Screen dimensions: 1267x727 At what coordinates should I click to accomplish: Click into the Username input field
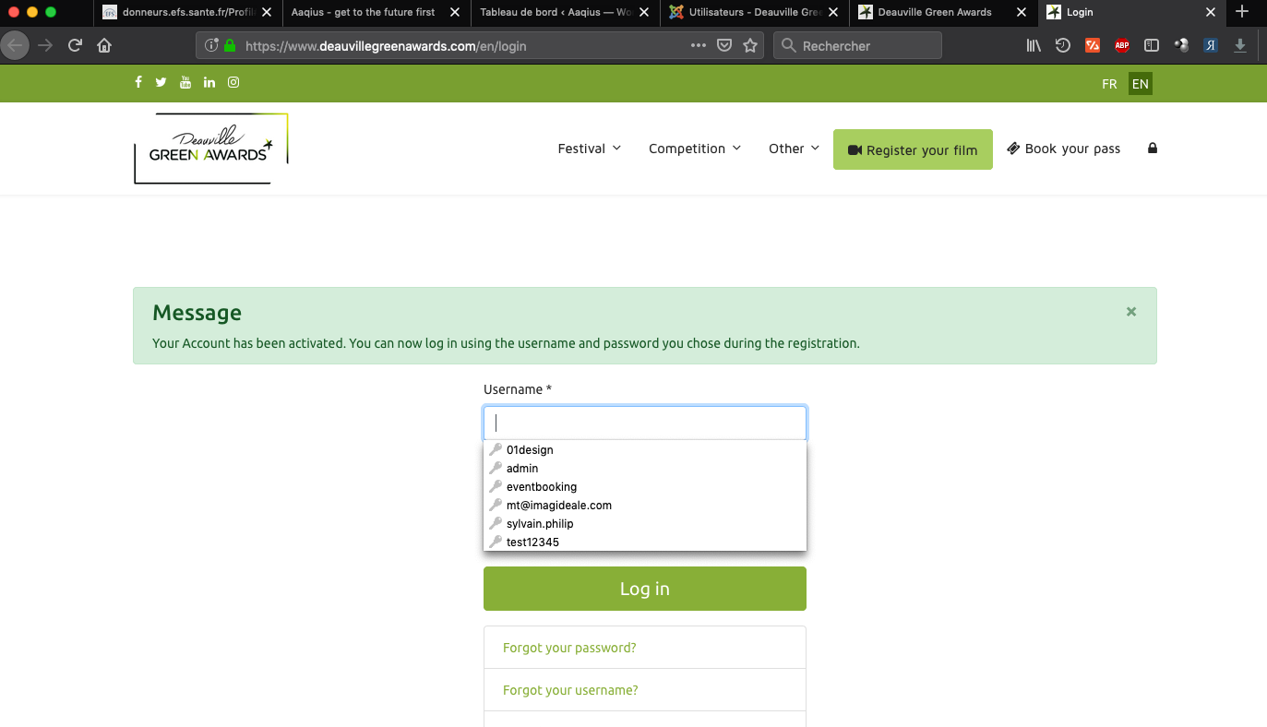click(x=645, y=423)
